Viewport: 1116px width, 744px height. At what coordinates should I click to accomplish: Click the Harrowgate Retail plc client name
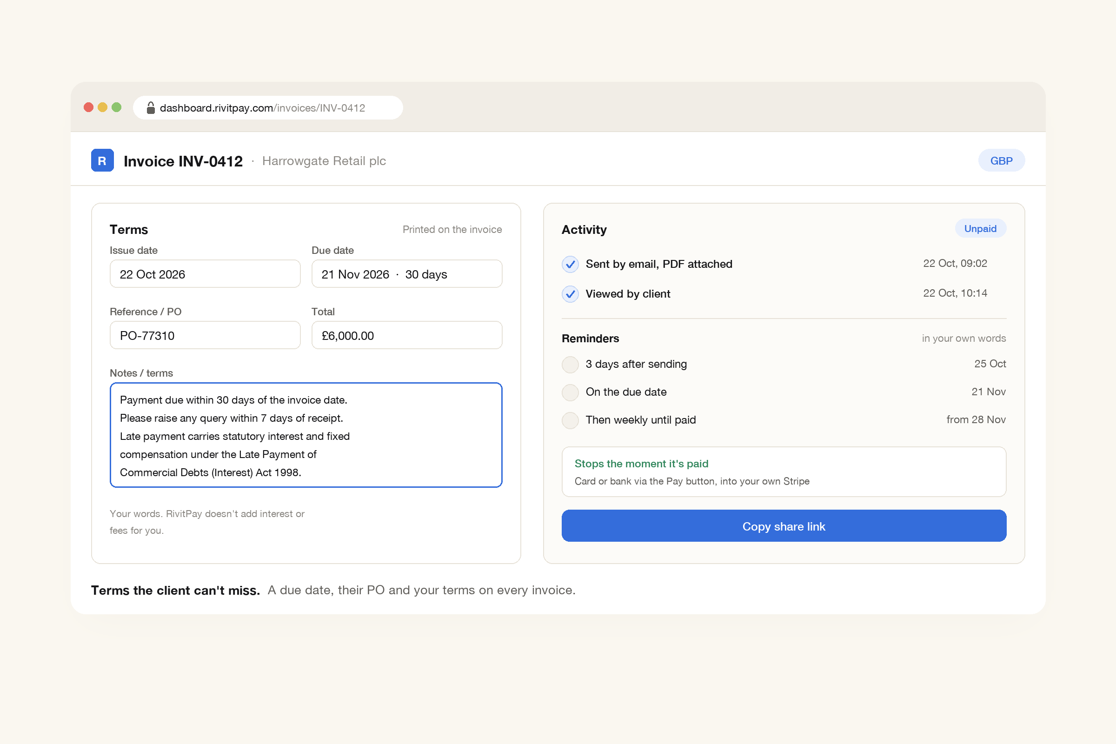324,161
